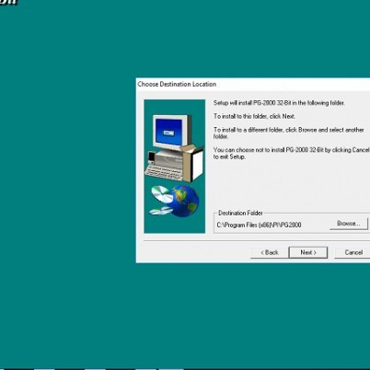370x370 pixels.
Task: Select the destination path C:\Program Files (x86)\API\PG2000
Action: point(259,225)
